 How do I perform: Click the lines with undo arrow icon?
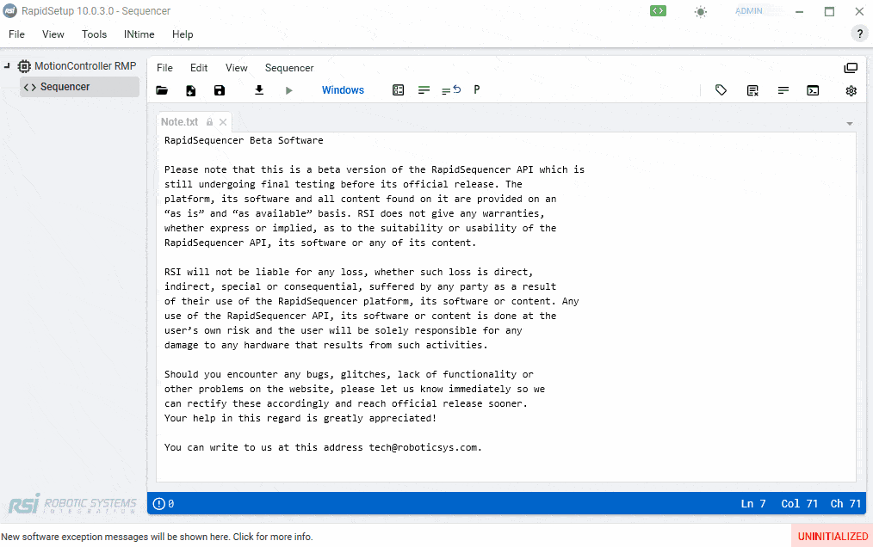[451, 90]
